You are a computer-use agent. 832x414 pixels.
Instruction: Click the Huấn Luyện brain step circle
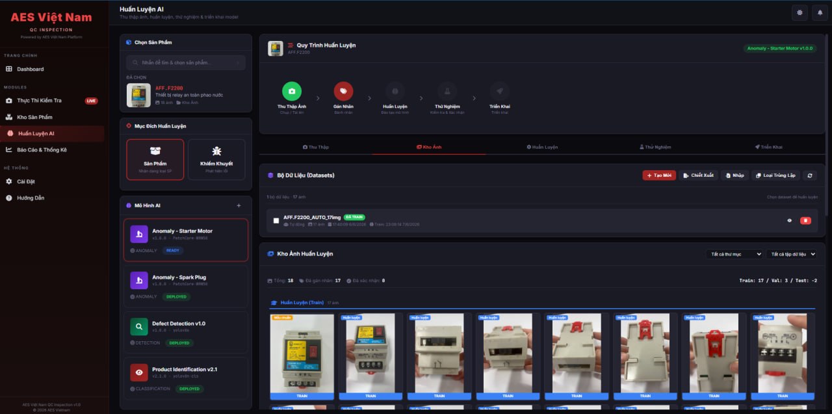pos(395,91)
